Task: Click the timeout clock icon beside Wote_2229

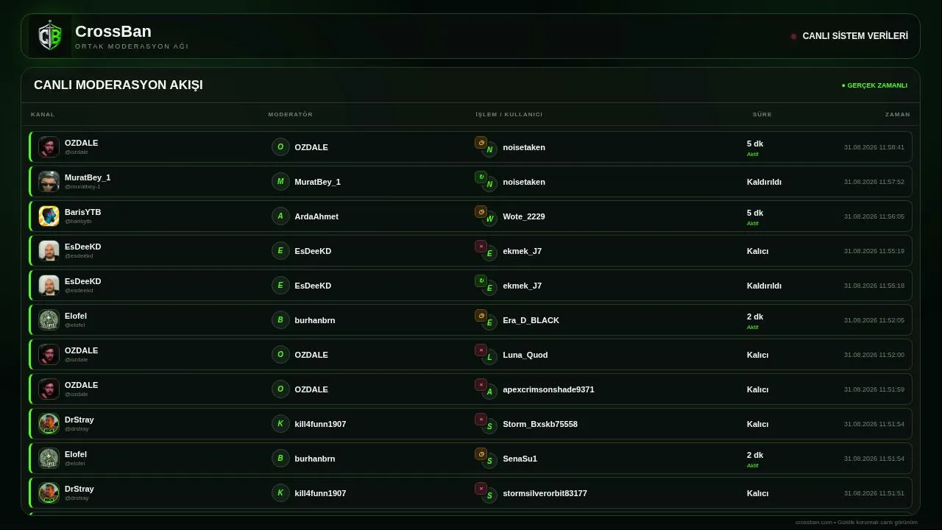Action: (481, 211)
